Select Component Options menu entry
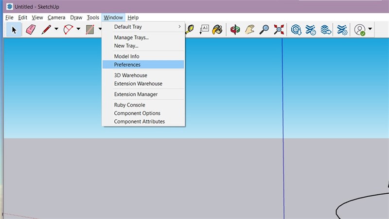This screenshot has height=219, width=389. [143, 113]
